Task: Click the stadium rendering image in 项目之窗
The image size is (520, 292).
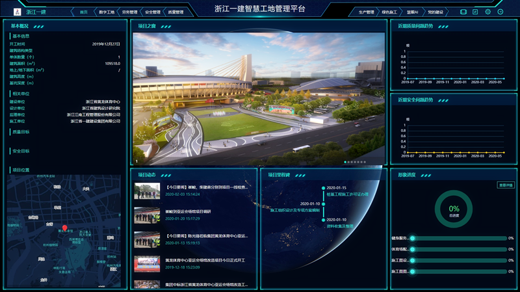Action: click(x=259, y=98)
